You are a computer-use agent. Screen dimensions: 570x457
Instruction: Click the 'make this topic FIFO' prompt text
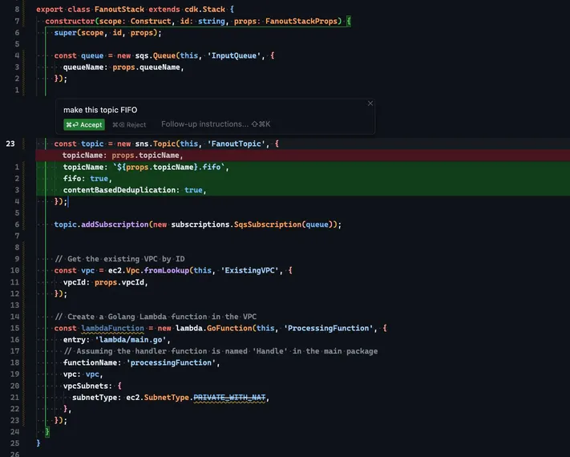[x=94, y=110]
